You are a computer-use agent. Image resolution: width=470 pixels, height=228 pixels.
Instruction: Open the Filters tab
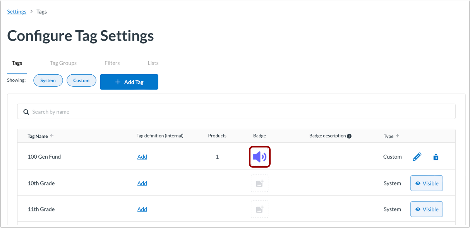tap(112, 63)
